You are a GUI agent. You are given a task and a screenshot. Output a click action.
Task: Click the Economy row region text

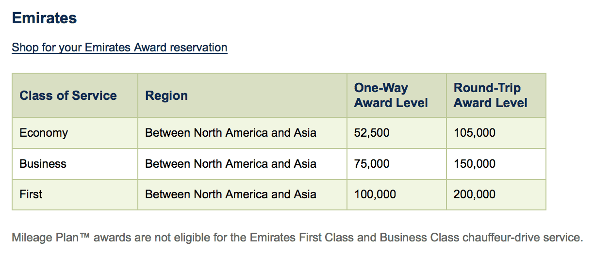click(x=231, y=133)
